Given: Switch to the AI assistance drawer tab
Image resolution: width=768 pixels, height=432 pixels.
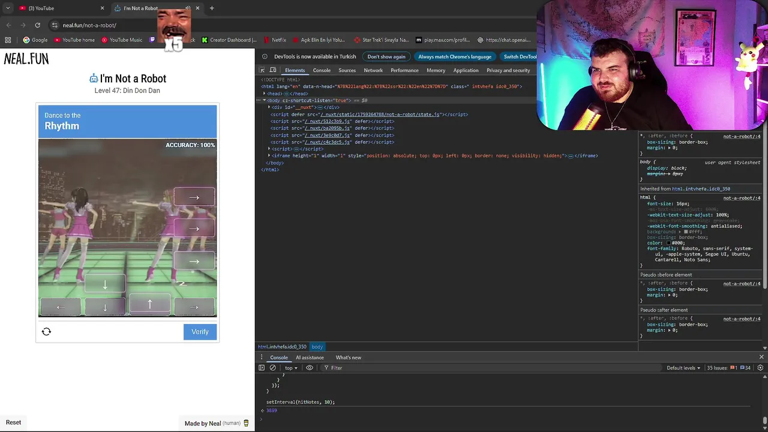Looking at the screenshot, I should coord(310,358).
